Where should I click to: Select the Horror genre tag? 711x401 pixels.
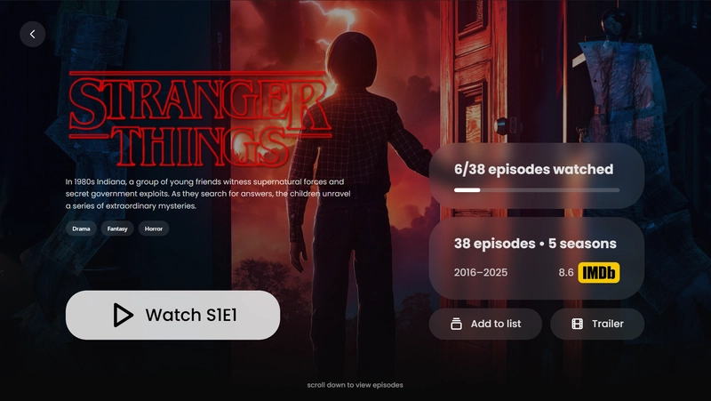[x=154, y=229]
